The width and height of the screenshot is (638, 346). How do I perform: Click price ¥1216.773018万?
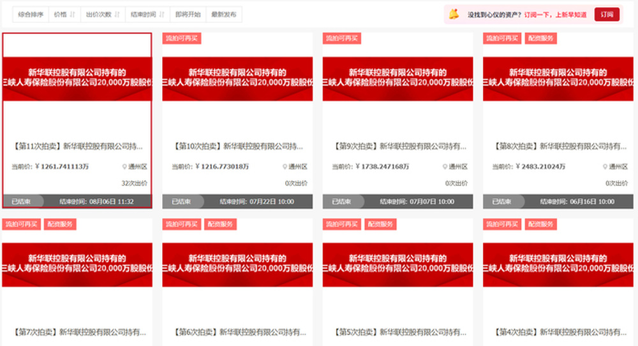(222, 167)
